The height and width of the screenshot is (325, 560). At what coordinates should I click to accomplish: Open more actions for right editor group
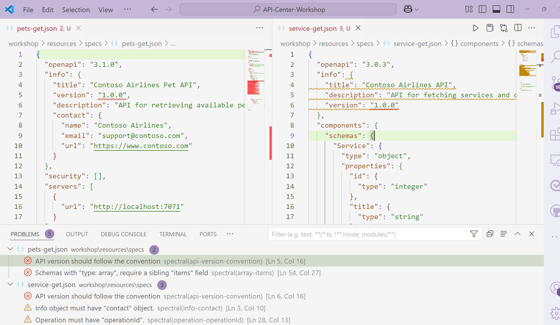pos(532,28)
